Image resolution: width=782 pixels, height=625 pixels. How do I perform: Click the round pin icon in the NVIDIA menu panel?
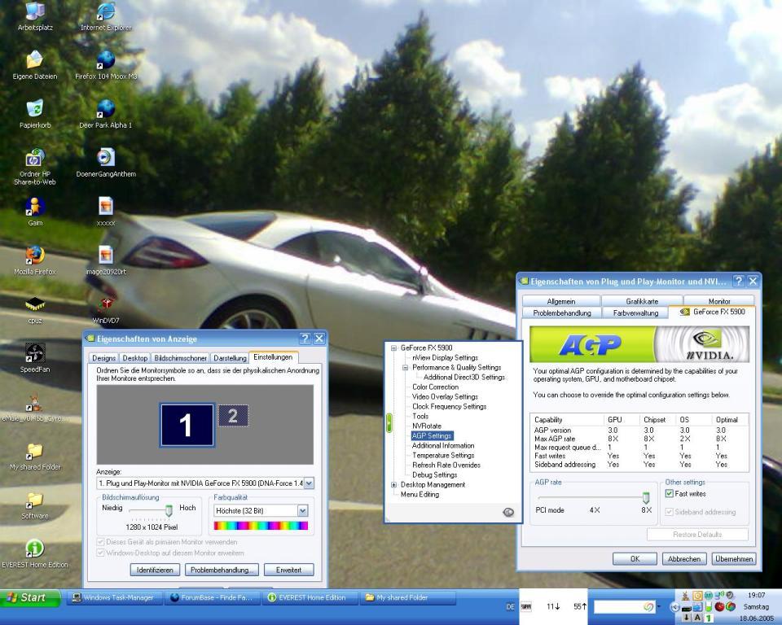pyautogui.click(x=508, y=512)
